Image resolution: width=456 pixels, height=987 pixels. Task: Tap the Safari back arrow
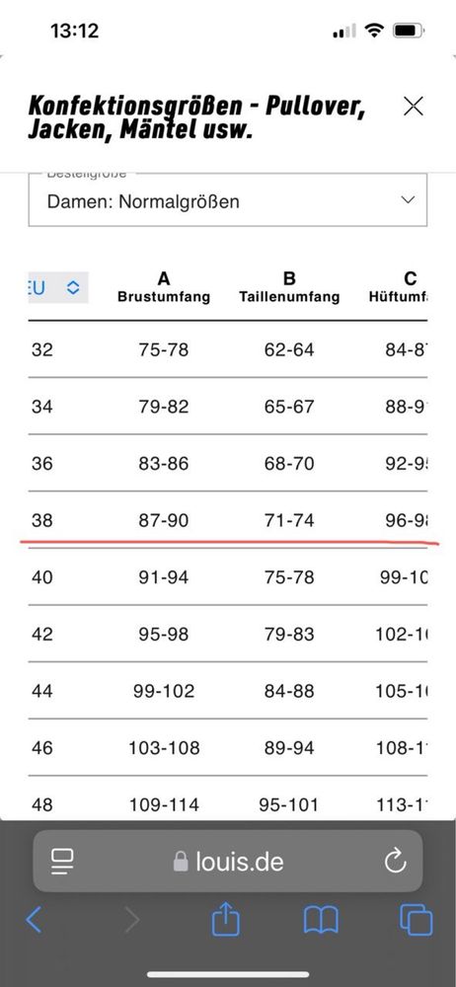point(34,920)
